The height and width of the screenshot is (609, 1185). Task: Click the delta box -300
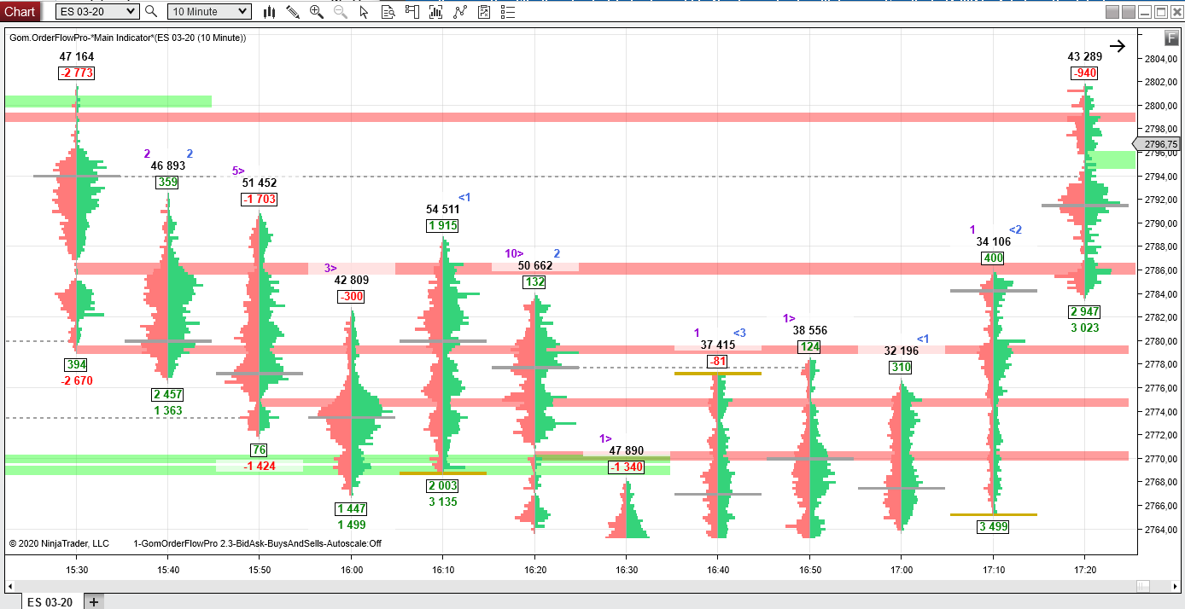point(351,296)
